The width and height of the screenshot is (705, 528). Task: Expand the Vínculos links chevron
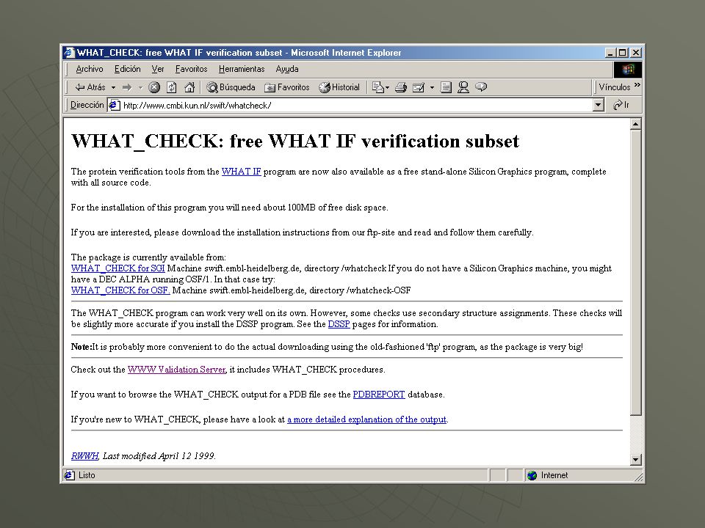pyautogui.click(x=637, y=85)
